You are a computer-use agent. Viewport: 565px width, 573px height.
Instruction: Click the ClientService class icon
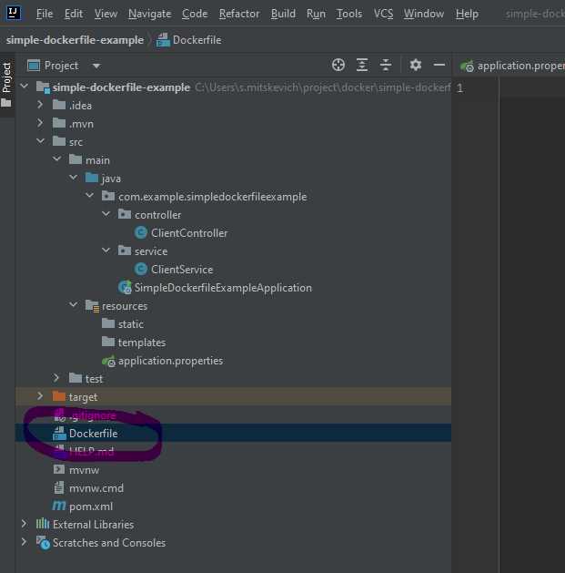tap(141, 269)
